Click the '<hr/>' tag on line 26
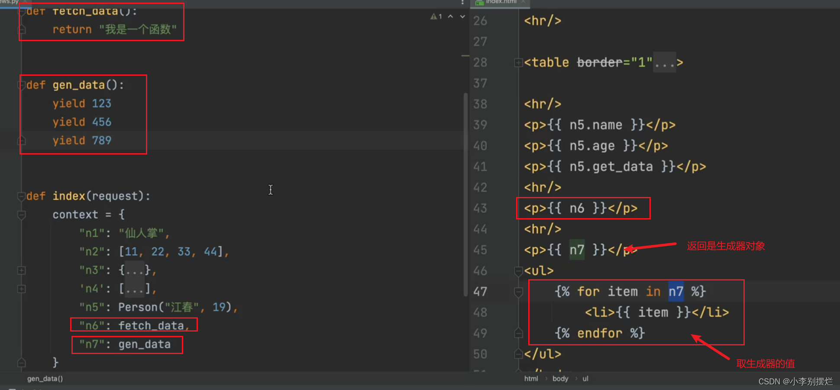 543,21
